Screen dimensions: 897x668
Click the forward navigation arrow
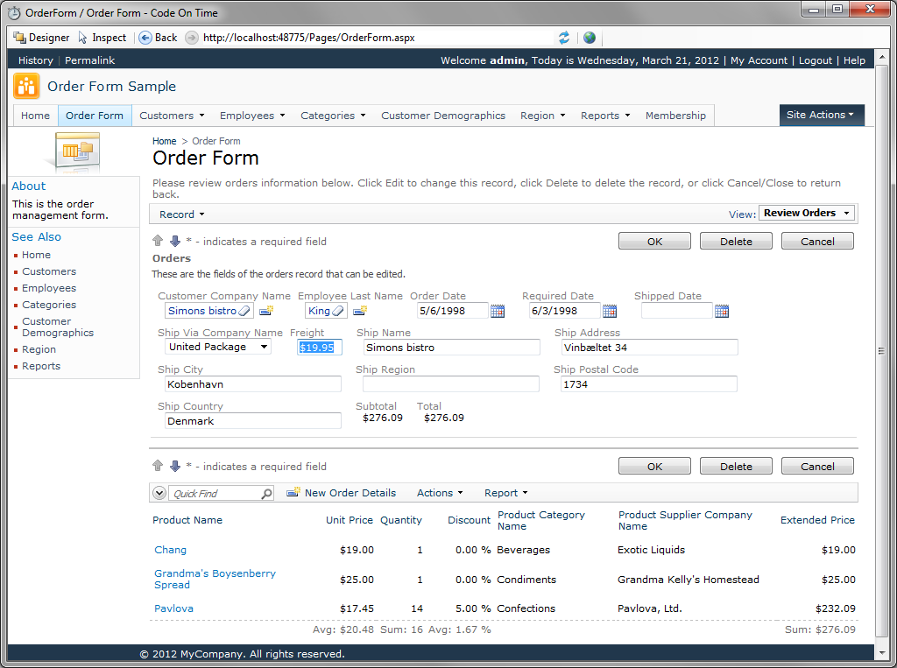(192, 38)
